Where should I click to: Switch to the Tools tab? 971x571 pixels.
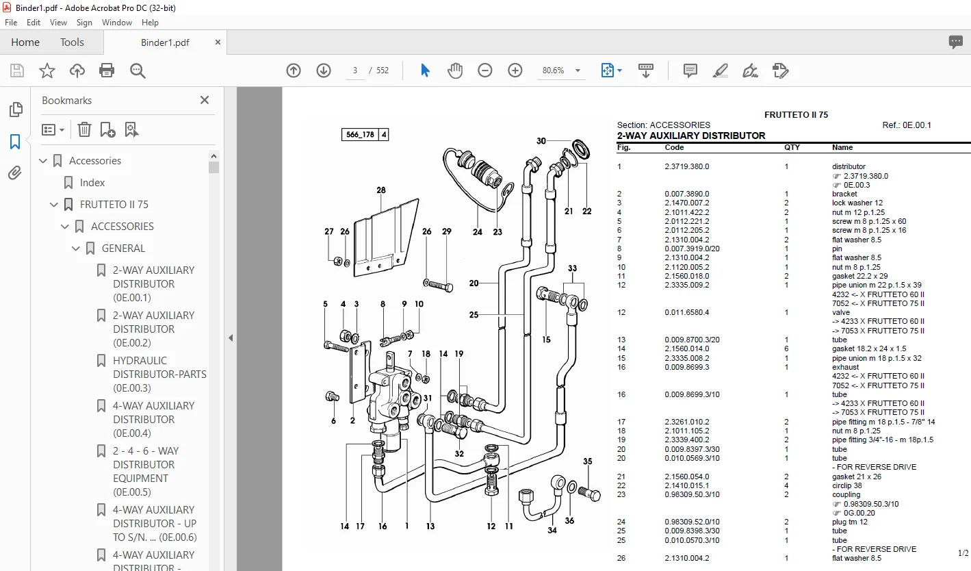pos(72,42)
